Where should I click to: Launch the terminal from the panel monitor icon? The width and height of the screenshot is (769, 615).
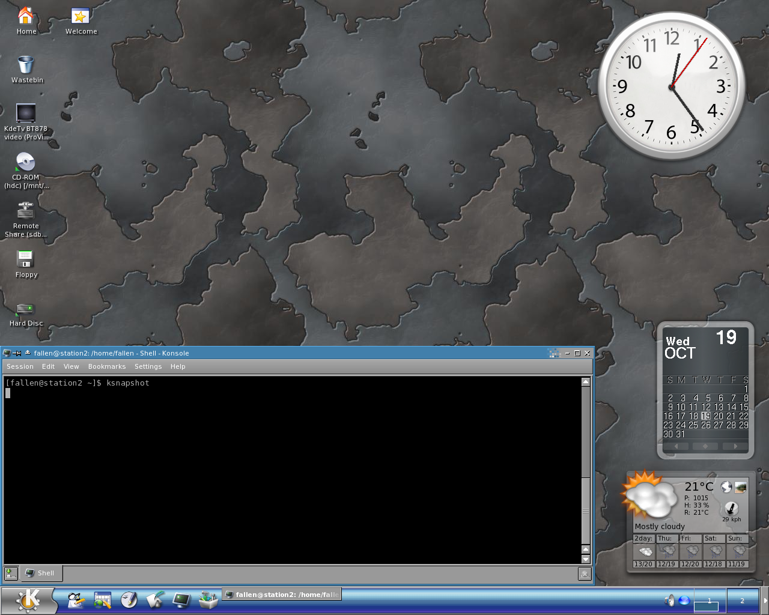point(181,600)
